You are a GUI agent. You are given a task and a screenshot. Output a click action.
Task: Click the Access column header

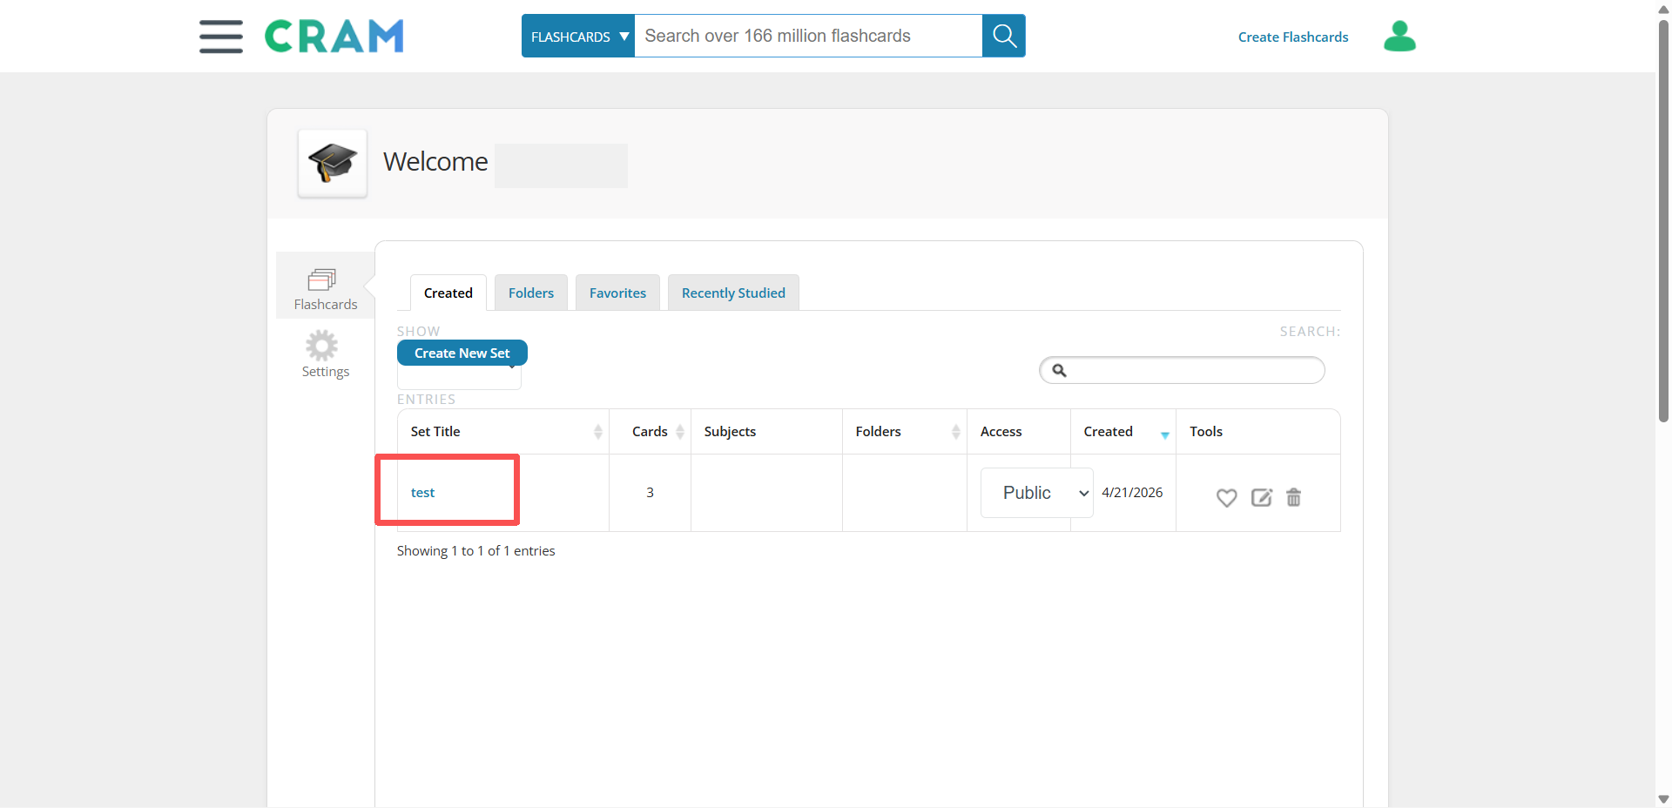[x=1019, y=432]
